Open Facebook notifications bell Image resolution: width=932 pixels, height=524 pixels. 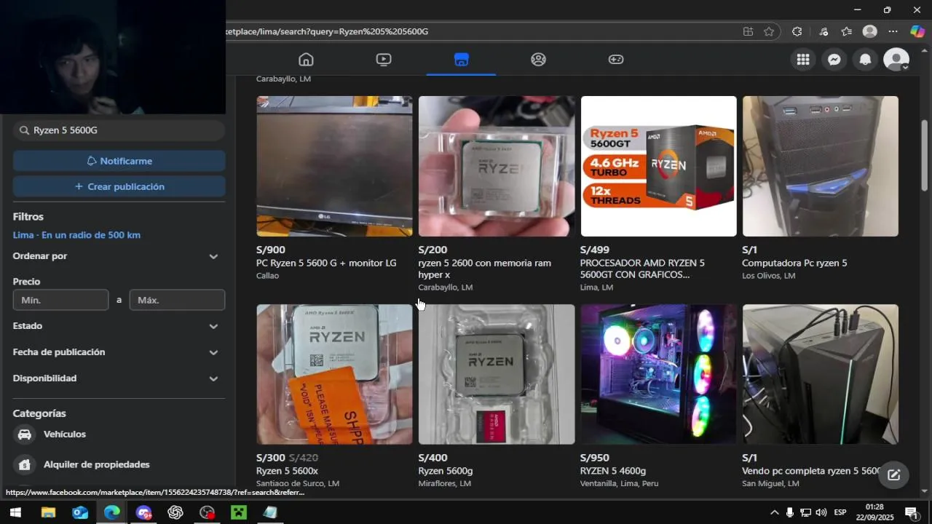pyautogui.click(x=865, y=60)
